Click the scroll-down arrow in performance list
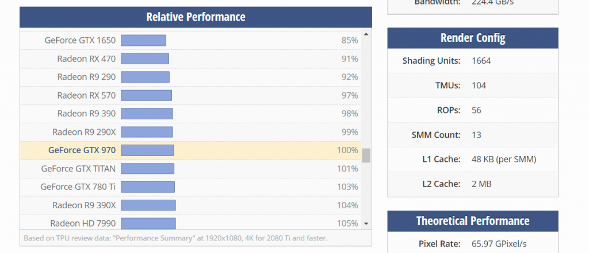This screenshot has width=589, height=253. point(366,224)
